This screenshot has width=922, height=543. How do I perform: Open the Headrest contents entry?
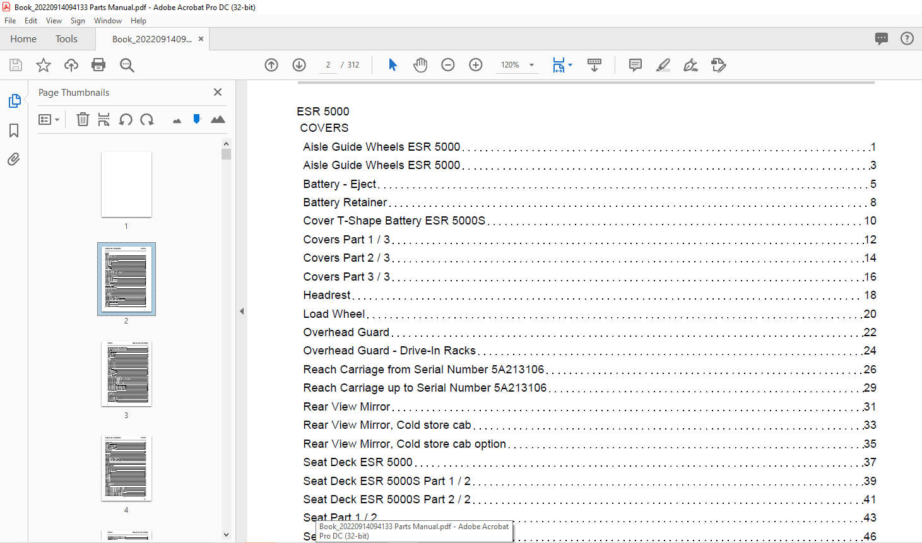click(589, 295)
